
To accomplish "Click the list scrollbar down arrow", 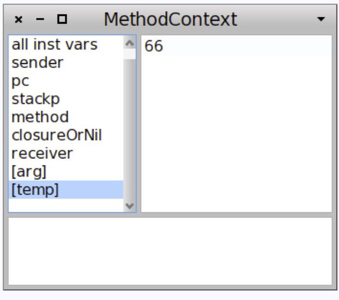I will pos(130,206).
